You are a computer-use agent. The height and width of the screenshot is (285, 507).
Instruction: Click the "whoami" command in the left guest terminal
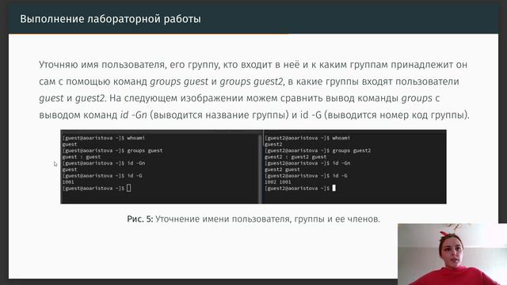coord(135,138)
